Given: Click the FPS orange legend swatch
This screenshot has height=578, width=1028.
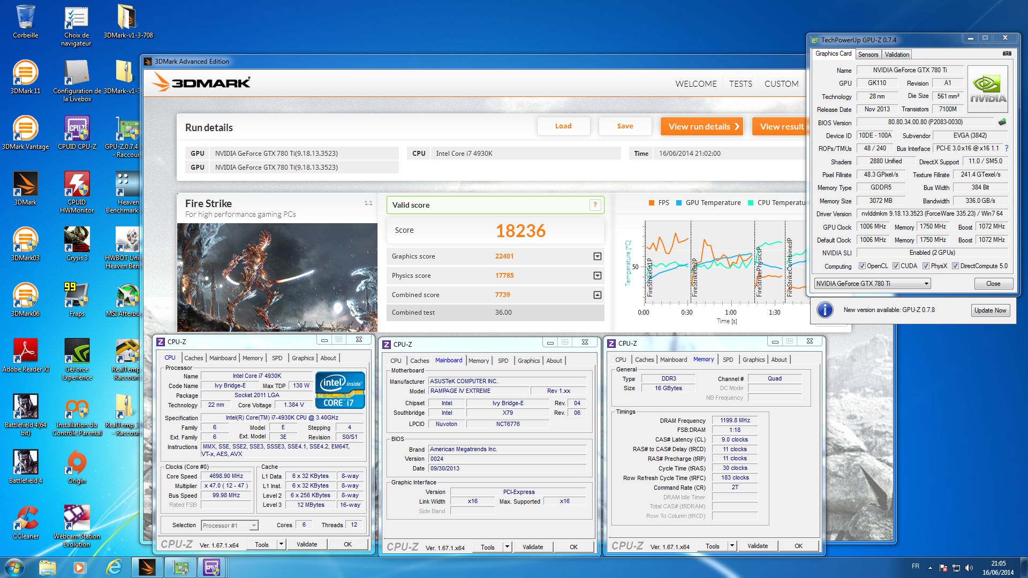Looking at the screenshot, I should pyautogui.click(x=652, y=203).
